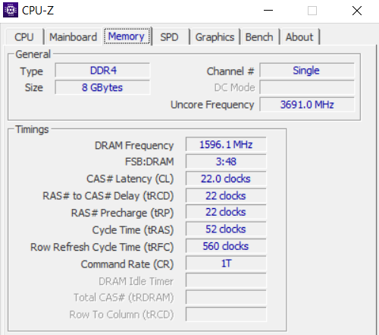Image resolution: width=379 pixels, height=335 pixels.
Task: Click the General group heading
Action: (x=33, y=54)
